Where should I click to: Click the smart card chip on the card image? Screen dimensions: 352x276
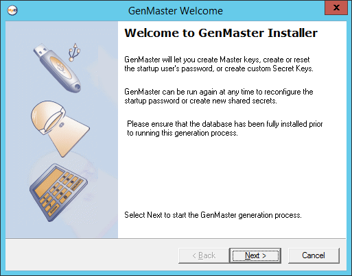[62, 125]
